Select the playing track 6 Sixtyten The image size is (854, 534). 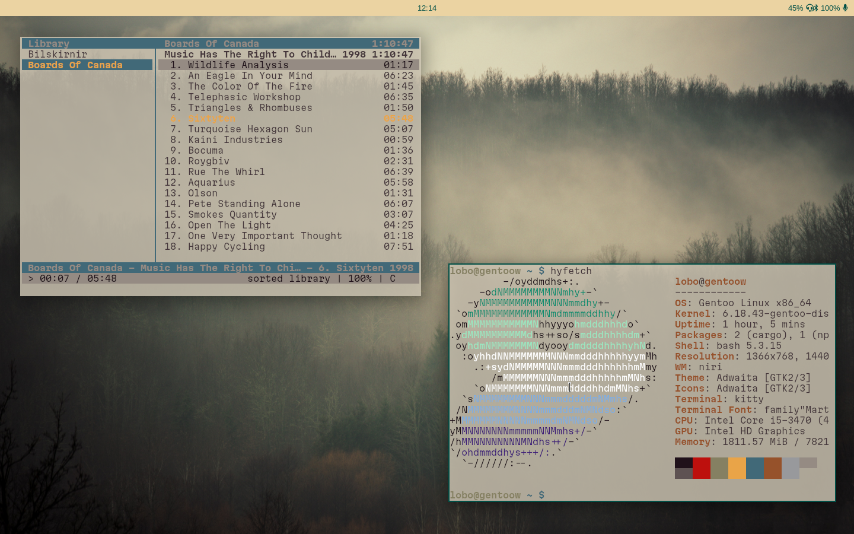289,118
